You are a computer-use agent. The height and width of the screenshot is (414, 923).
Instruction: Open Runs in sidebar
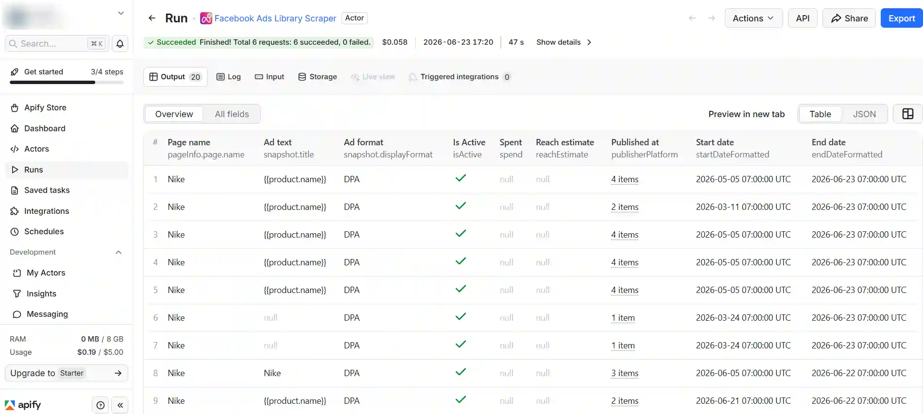(68, 170)
